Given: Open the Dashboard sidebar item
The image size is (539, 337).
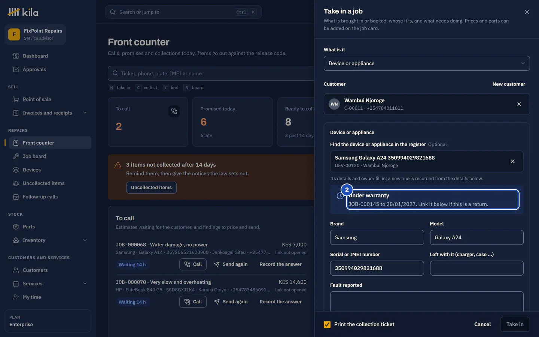Looking at the screenshot, I should [50, 56].
